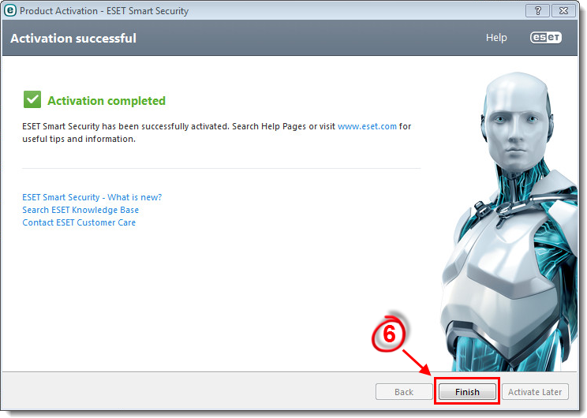Click the ESET android robot image
Viewport: 587px width, 418px height.
coord(510,221)
